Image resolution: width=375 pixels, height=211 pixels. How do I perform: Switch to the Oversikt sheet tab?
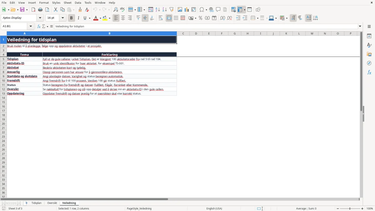[52, 203]
